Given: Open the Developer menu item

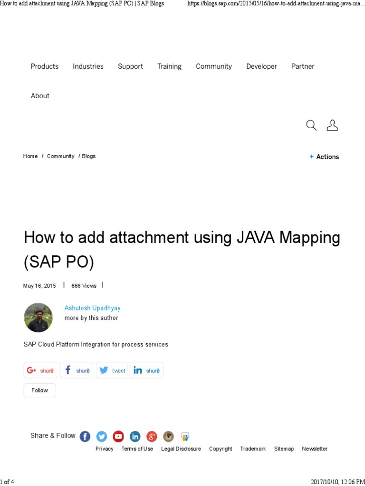Looking at the screenshot, I should 261,66.
